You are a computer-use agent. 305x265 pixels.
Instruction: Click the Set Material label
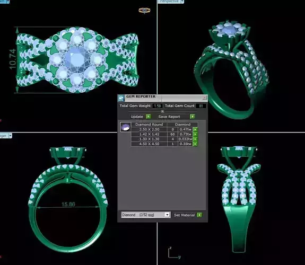[x=184, y=215]
